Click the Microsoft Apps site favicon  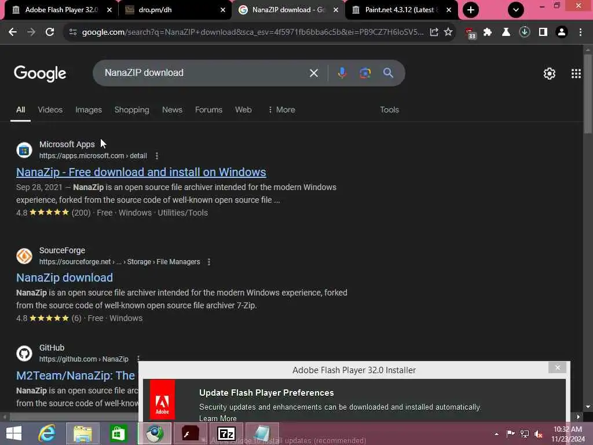click(x=24, y=150)
